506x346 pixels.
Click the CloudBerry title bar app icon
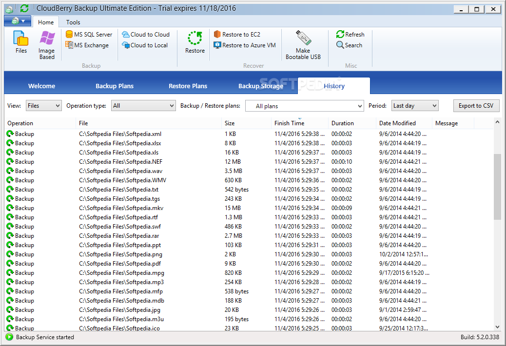9,9
